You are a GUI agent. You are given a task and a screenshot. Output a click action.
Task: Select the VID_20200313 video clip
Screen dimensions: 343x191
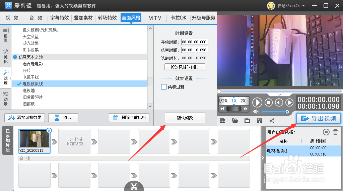coord(35,141)
